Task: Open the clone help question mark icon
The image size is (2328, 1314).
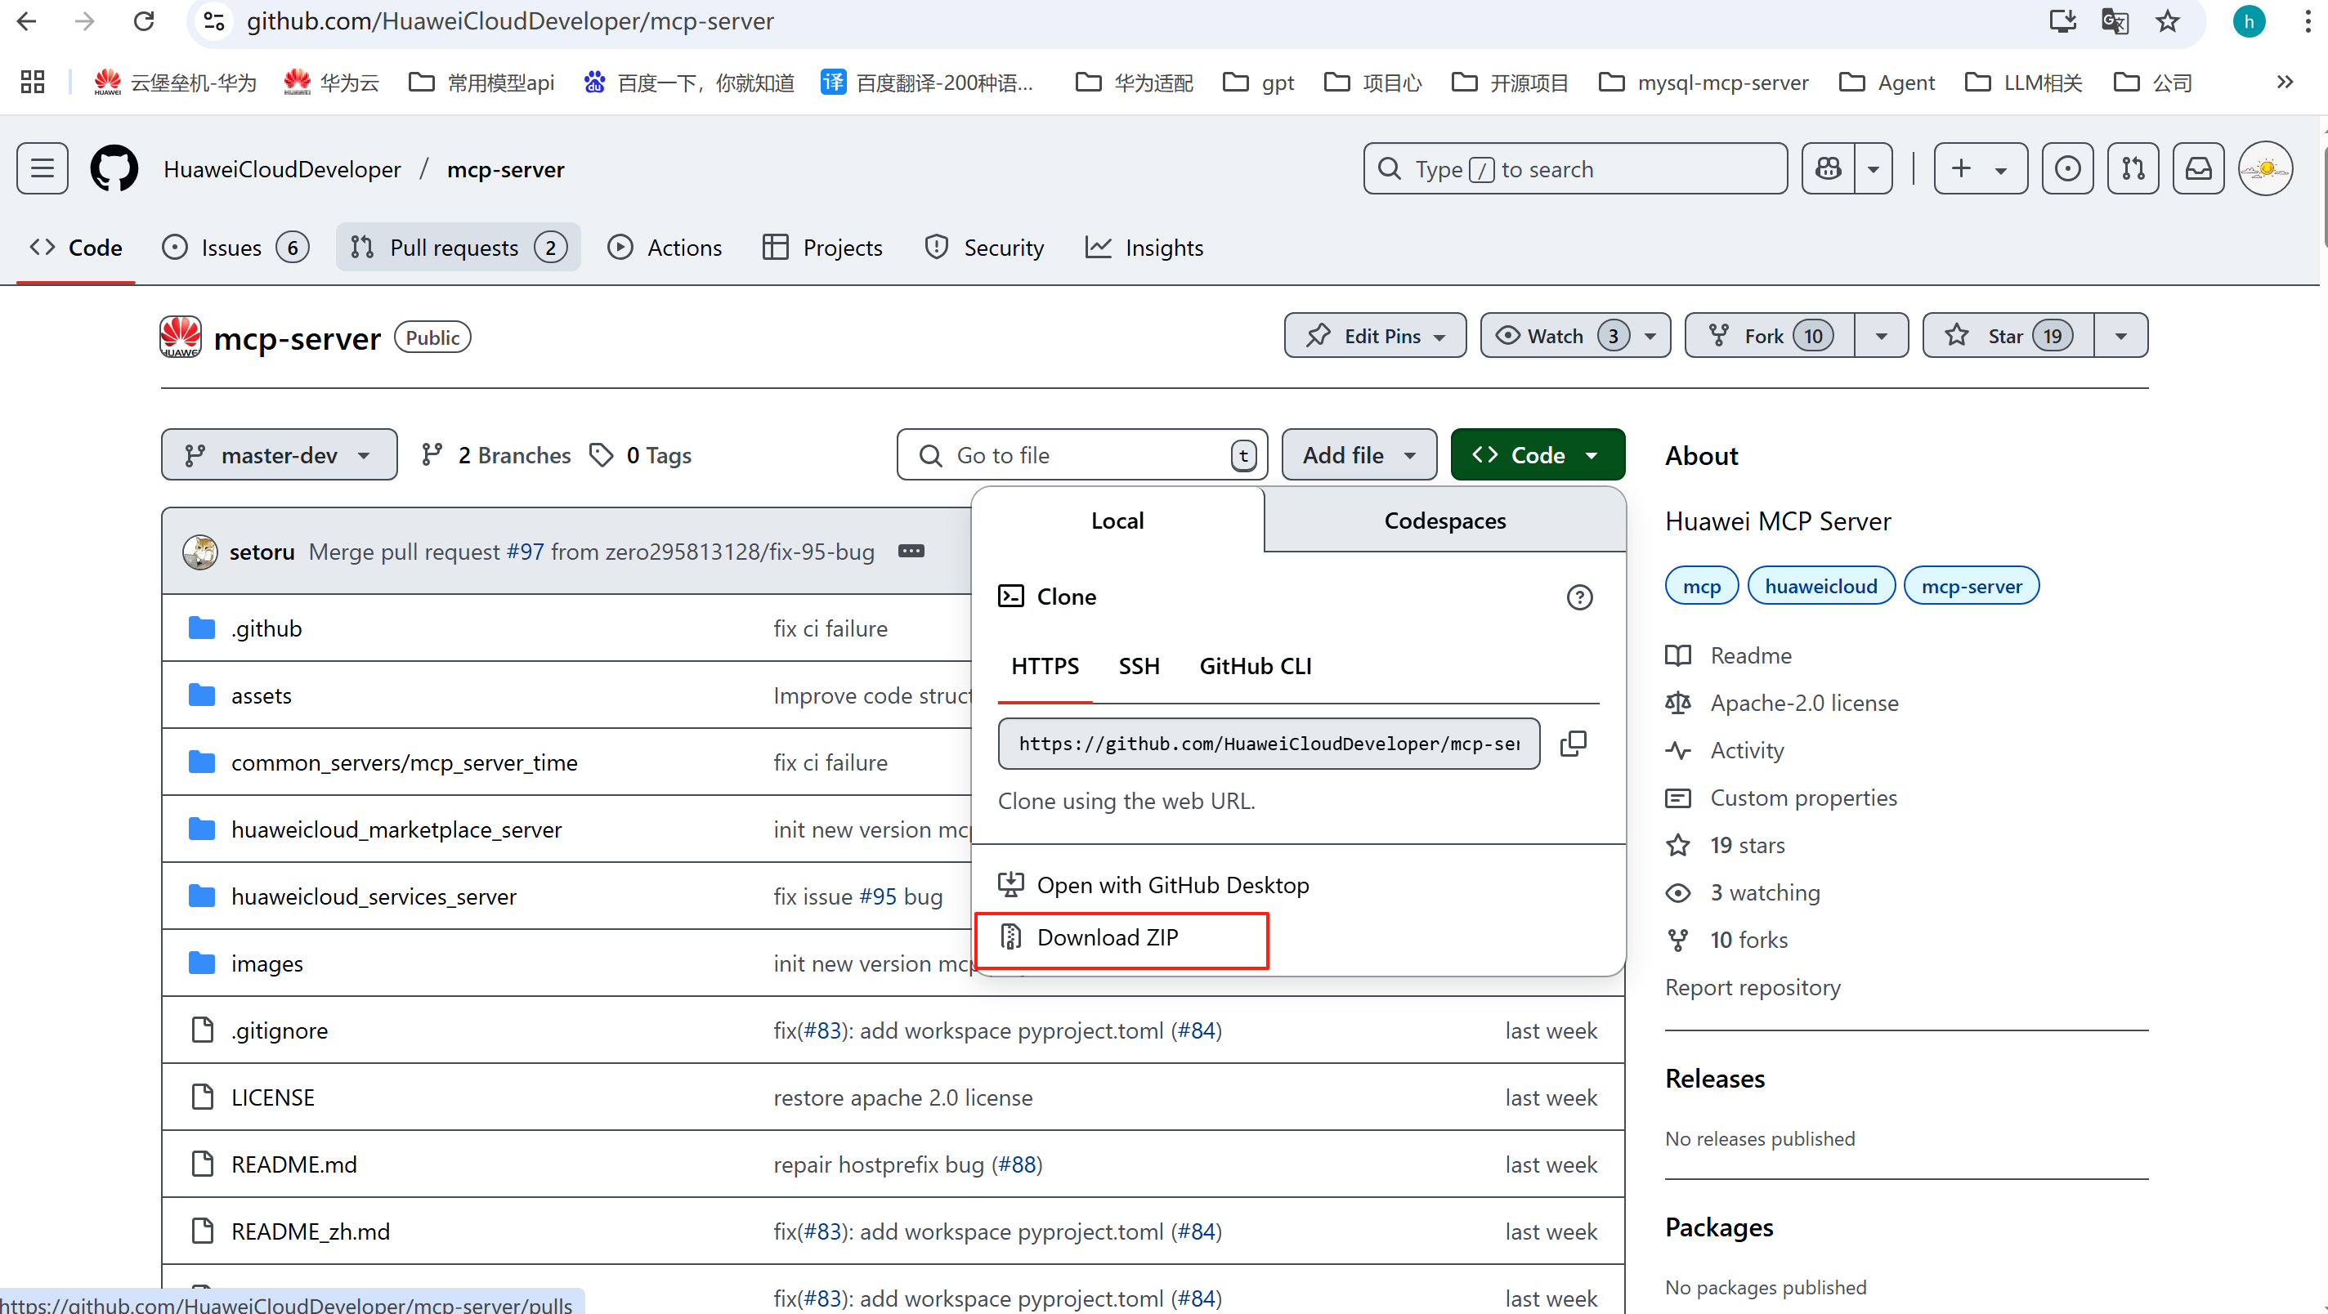Action: pyautogui.click(x=1578, y=597)
